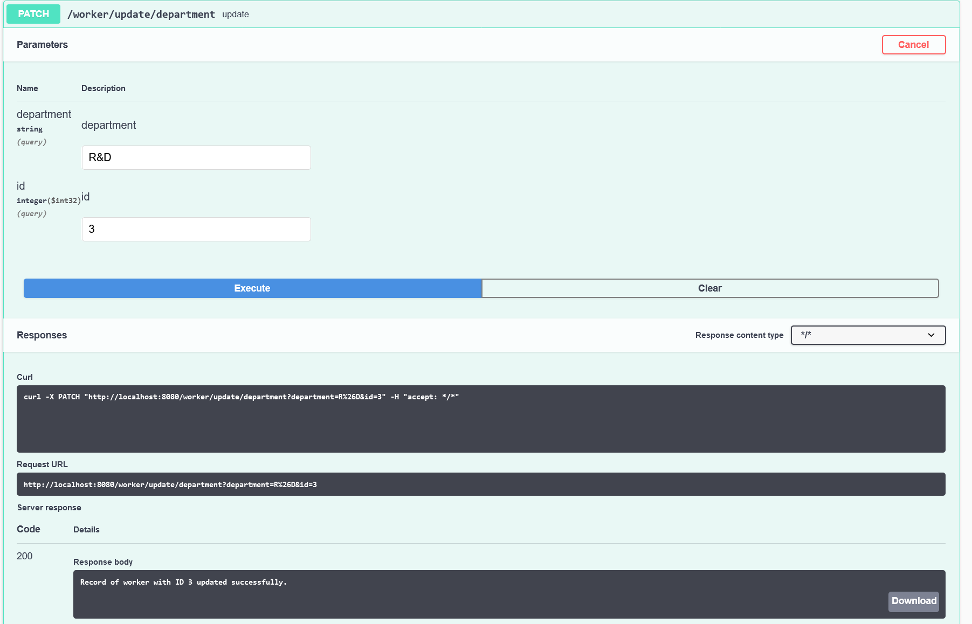The height and width of the screenshot is (624, 972).
Task: Click the 'string' type label under department
Action: coord(30,129)
